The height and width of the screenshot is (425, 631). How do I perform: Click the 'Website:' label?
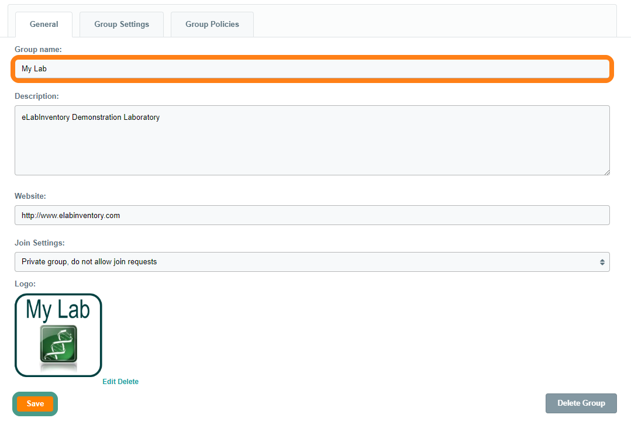click(30, 196)
